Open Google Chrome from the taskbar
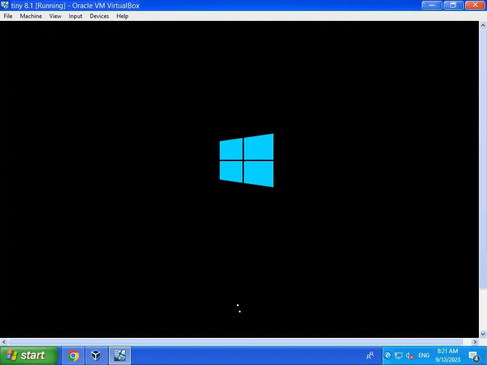 [x=73, y=355]
